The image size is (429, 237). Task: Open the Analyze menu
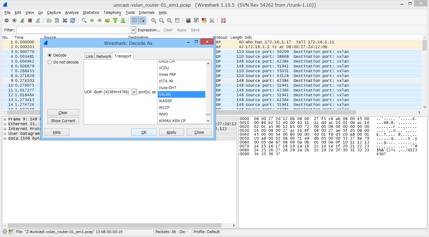pyautogui.click(x=72, y=12)
